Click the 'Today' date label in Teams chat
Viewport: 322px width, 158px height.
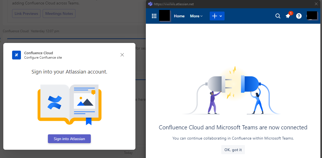click(x=128, y=153)
